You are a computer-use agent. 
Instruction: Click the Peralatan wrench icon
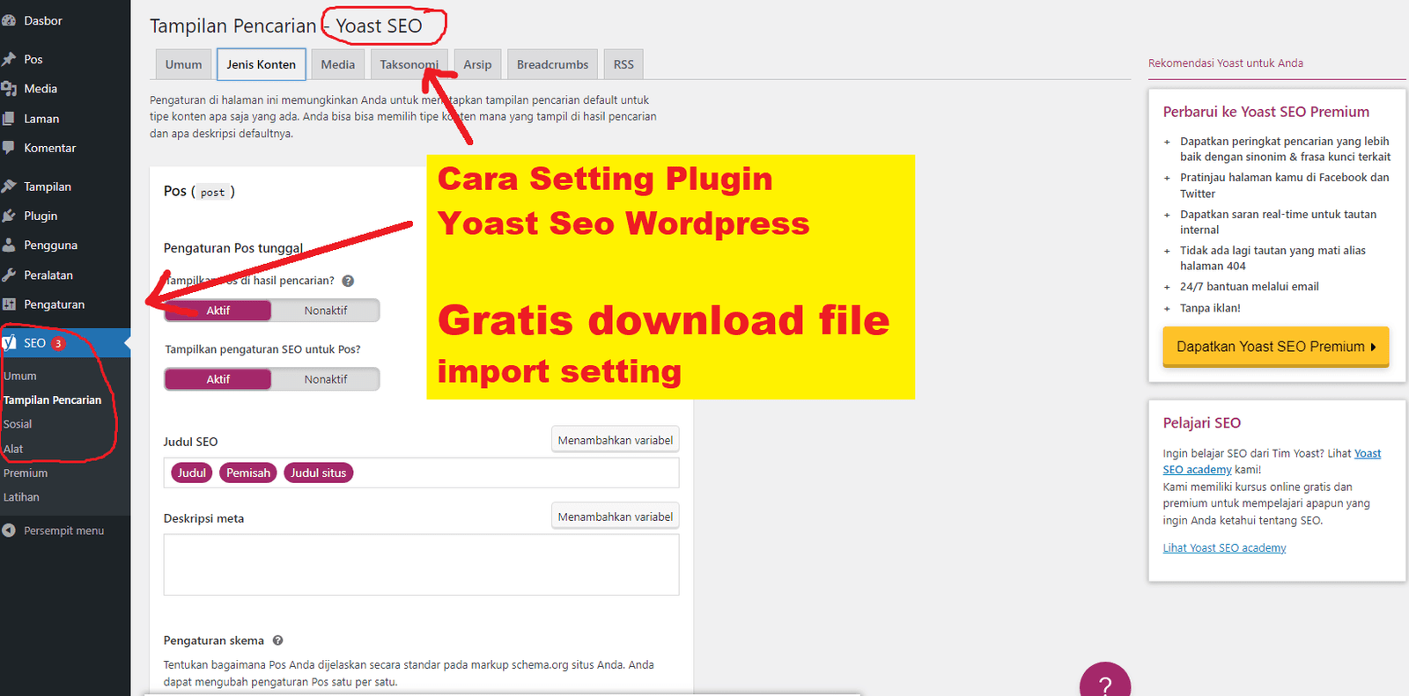[9, 275]
